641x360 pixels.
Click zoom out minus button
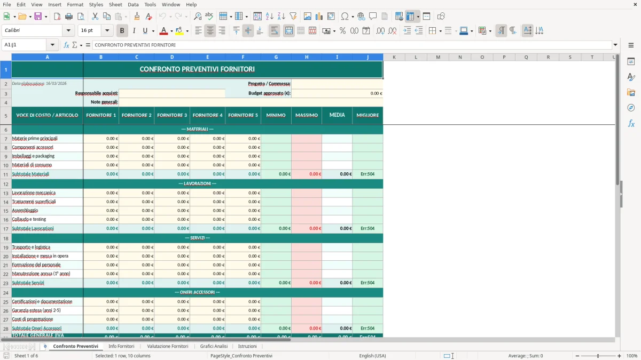(576, 356)
